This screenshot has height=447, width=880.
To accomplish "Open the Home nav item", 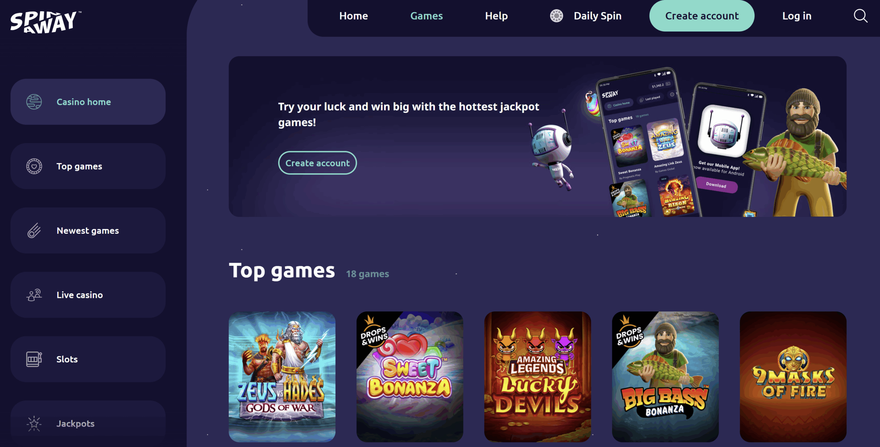I will [353, 16].
